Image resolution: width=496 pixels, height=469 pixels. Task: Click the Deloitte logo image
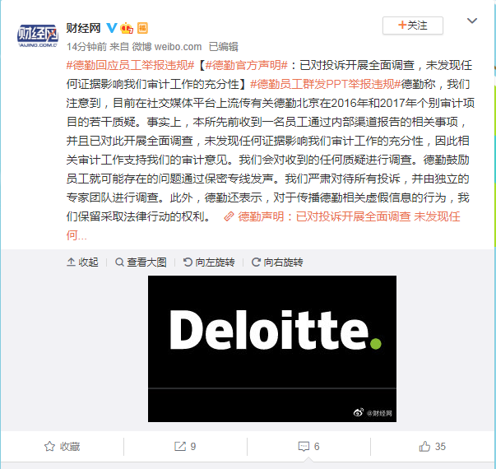click(272, 349)
